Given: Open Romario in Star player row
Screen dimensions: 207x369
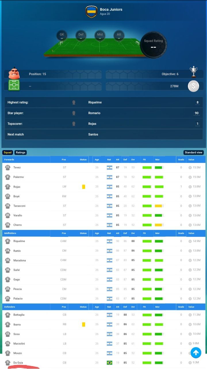Looking at the screenshot, I should pyautogui.click(x=94, y=113).
